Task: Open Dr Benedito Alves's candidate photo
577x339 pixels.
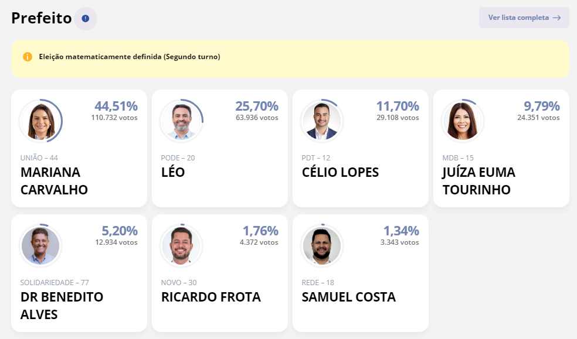Action: click(x=40, y=246)
